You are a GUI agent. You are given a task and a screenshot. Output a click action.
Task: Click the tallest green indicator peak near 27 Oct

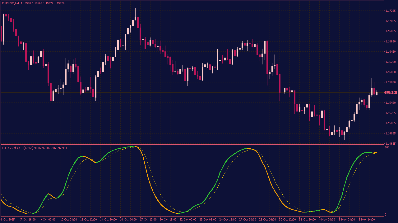pos(247,149)
